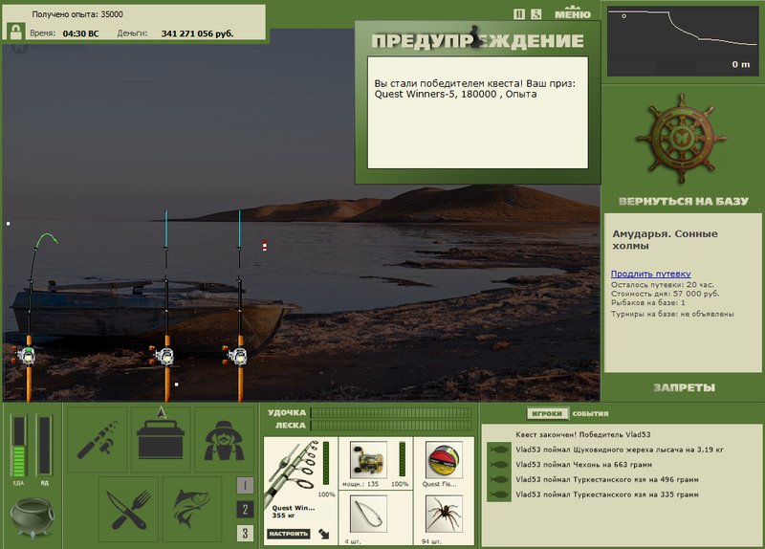Switch to rod slot 2

click(x=245, y=510)
